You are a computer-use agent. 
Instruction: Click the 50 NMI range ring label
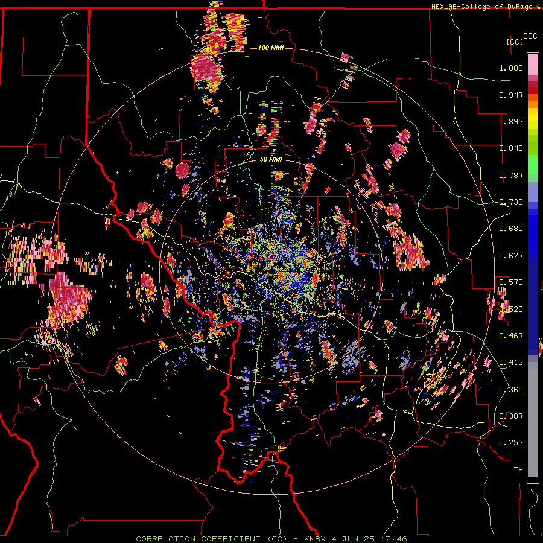point(271,160)
